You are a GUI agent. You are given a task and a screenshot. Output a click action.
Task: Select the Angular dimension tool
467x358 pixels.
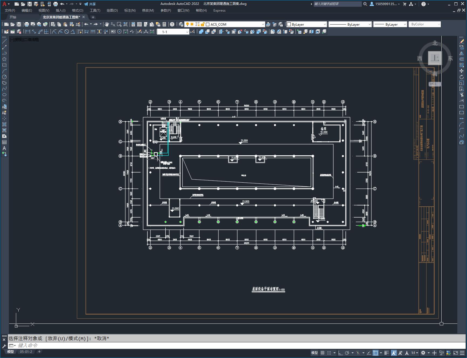tap(73, 32)
